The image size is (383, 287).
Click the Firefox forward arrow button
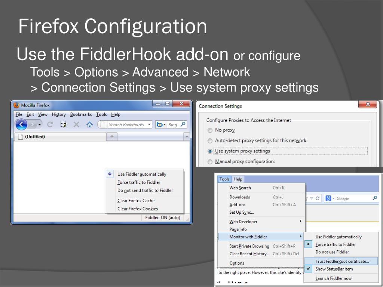32,125
